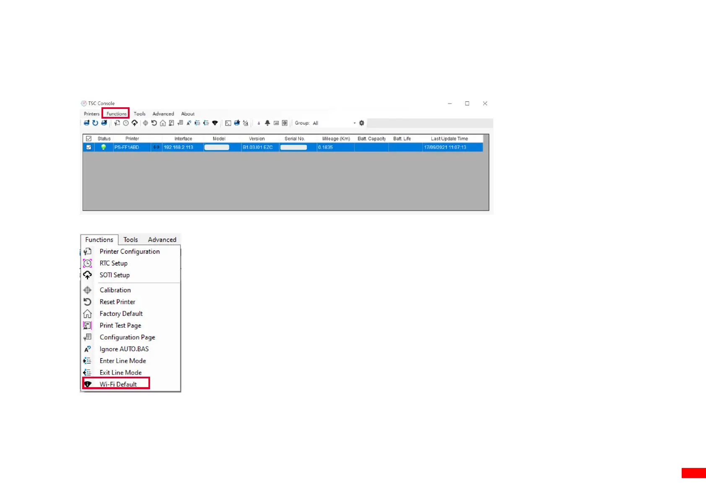The height and width of the screenshot is (499, 706).
Task: Click the RTC clock icon in toolbar
Action: coord(126,123)
